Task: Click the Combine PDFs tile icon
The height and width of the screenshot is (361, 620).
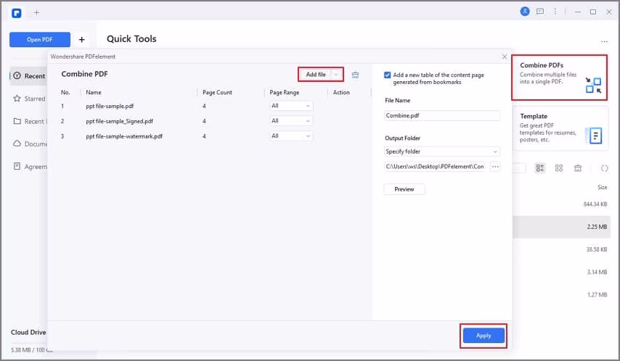Action: [593, 86]
